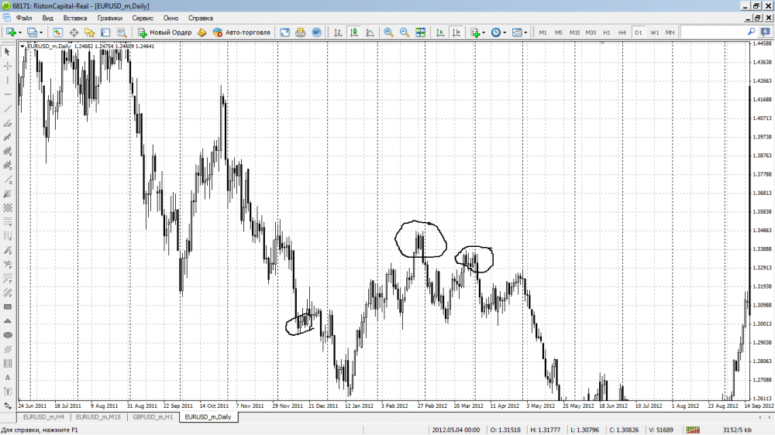
Task: Switch to EURUSD_m,M15 chart tab
Action: click(98, 417)
